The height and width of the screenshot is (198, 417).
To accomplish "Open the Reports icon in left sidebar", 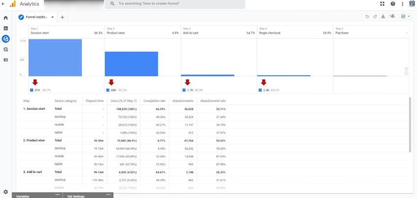I will click(5, 28).
